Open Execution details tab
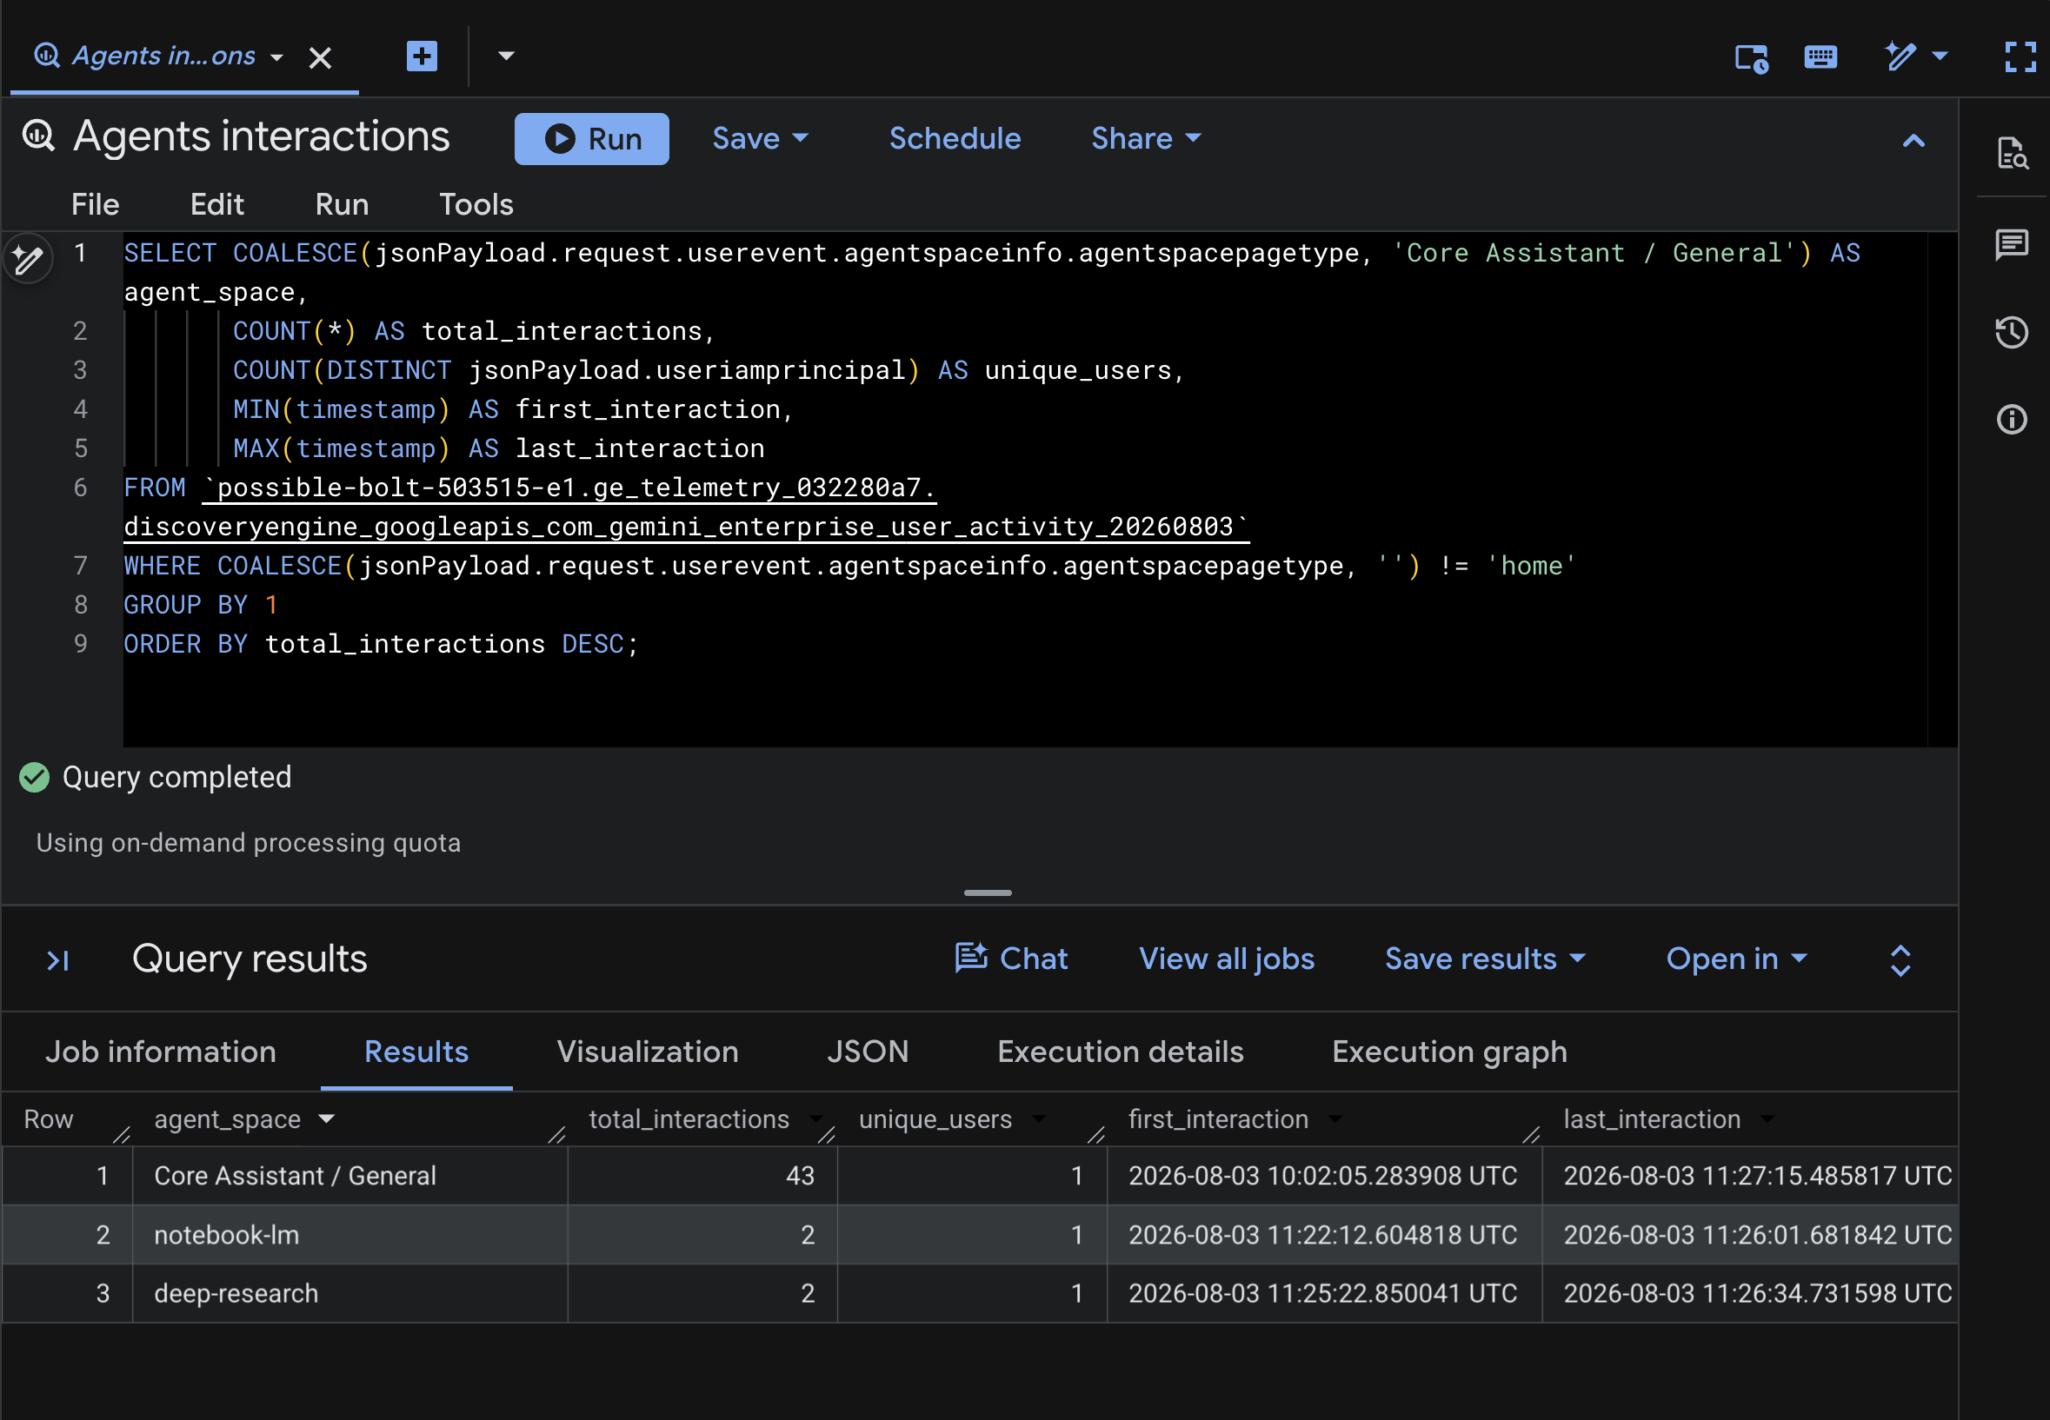Image resolution: width=2050 pixels, height=1420 pixels. click(1120, 1052)
